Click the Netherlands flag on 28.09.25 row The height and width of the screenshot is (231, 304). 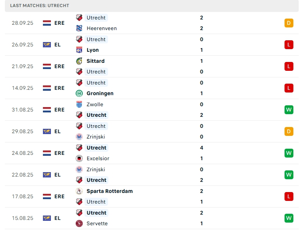coord(47,23)
